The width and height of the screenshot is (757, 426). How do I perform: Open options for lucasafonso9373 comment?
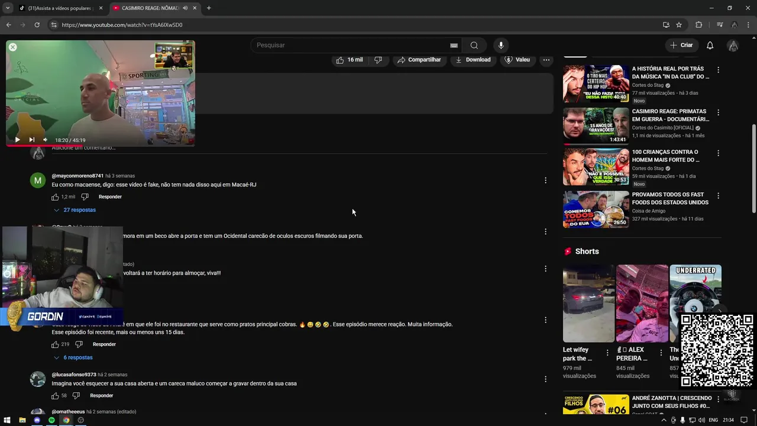coord(545,379)
